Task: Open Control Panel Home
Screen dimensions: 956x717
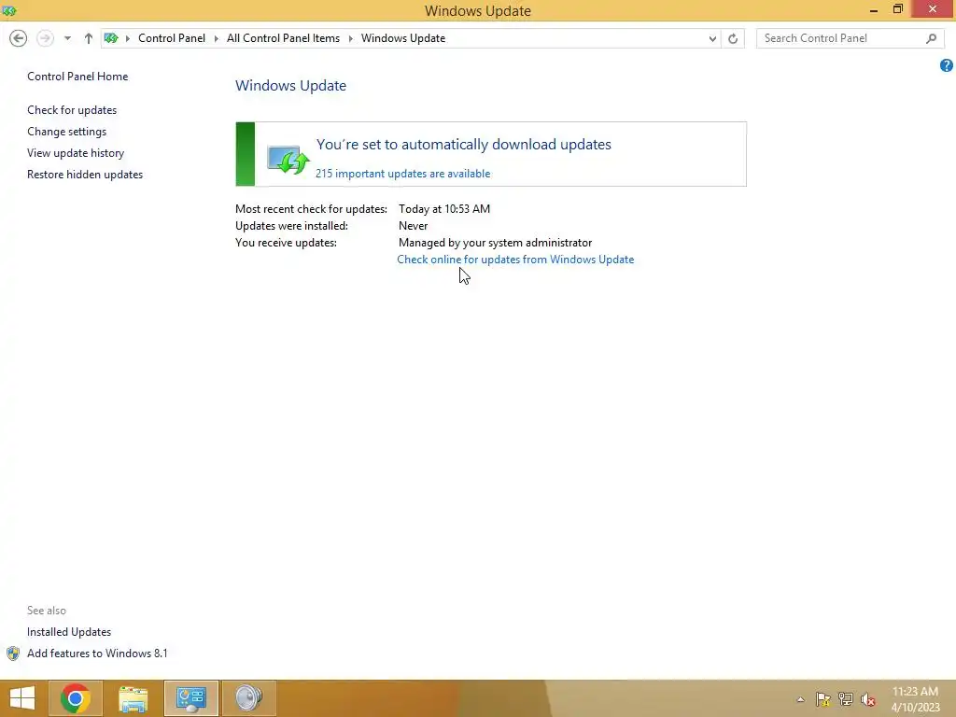Action: [77, 77]
